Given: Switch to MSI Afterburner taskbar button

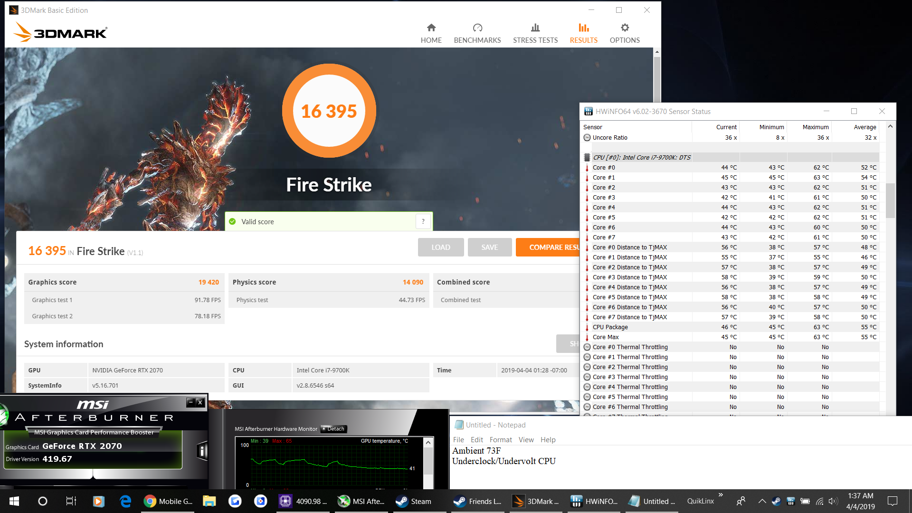Looking at the screenshot, I should click(x=361, y=501).
